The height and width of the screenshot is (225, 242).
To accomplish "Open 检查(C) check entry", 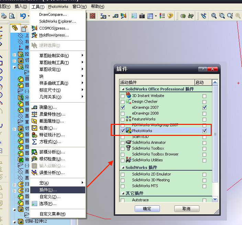I will 48,128.
